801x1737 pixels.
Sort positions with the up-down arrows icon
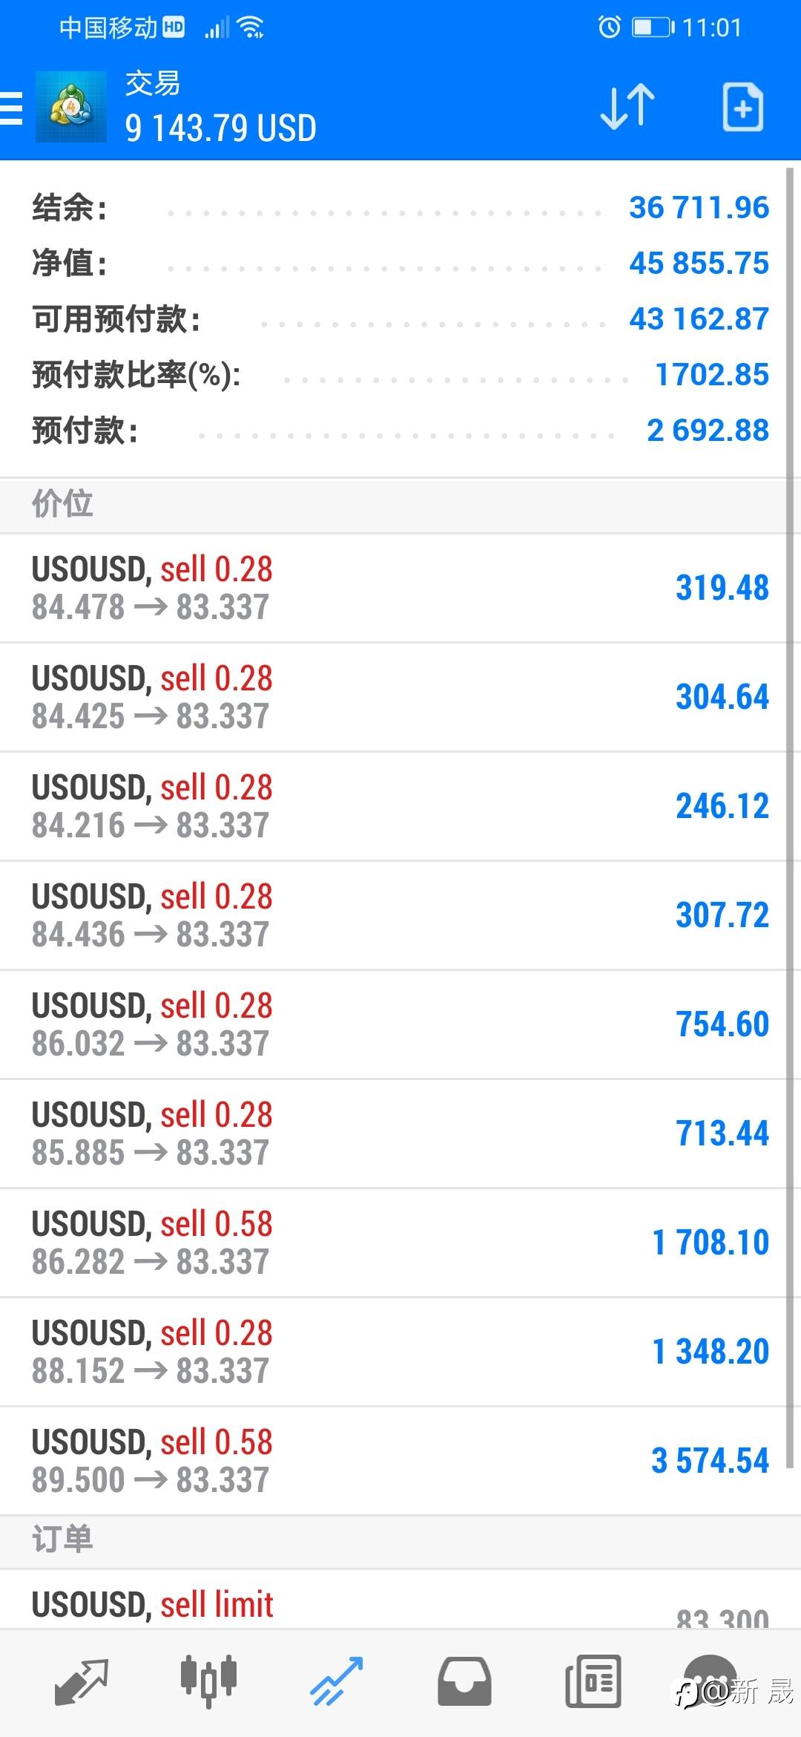pos(627,107)
